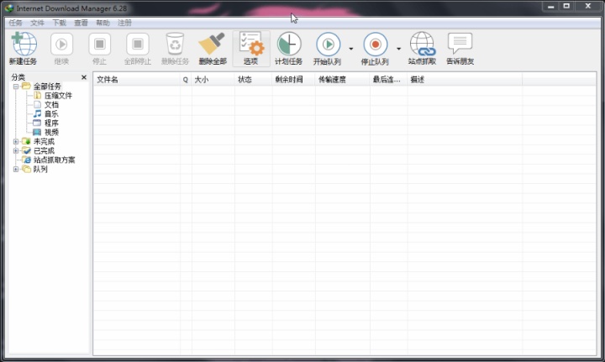Click the IDM icon in the title bar
This screenshot has height=362, width=605.
(x=8, y=8)
